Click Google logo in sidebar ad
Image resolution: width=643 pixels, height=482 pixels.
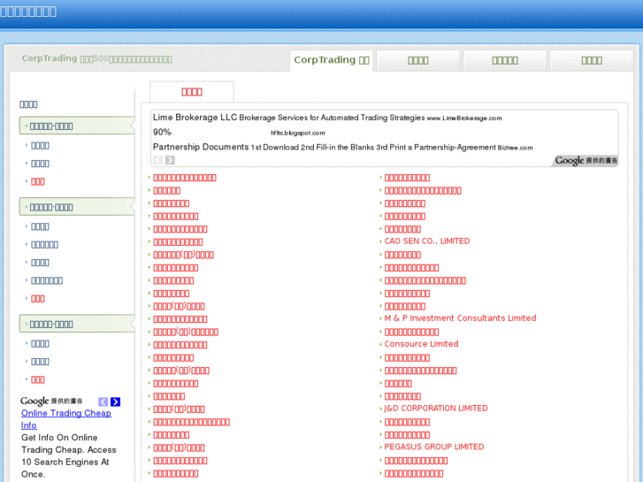pyautogui.click(x=35, y=402)
